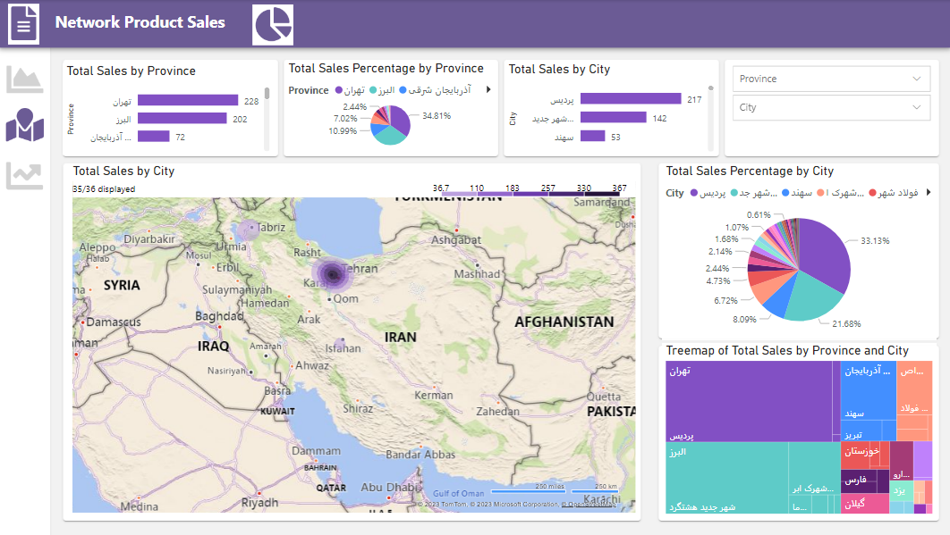Select the گیلان pink treemap tile
The image size is (950, 535).
[x=865, y=504]
